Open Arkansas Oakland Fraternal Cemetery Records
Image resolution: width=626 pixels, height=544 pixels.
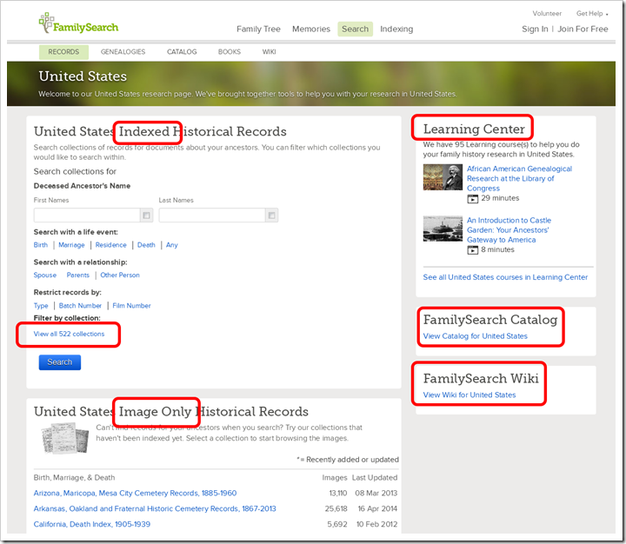point(155,509)
